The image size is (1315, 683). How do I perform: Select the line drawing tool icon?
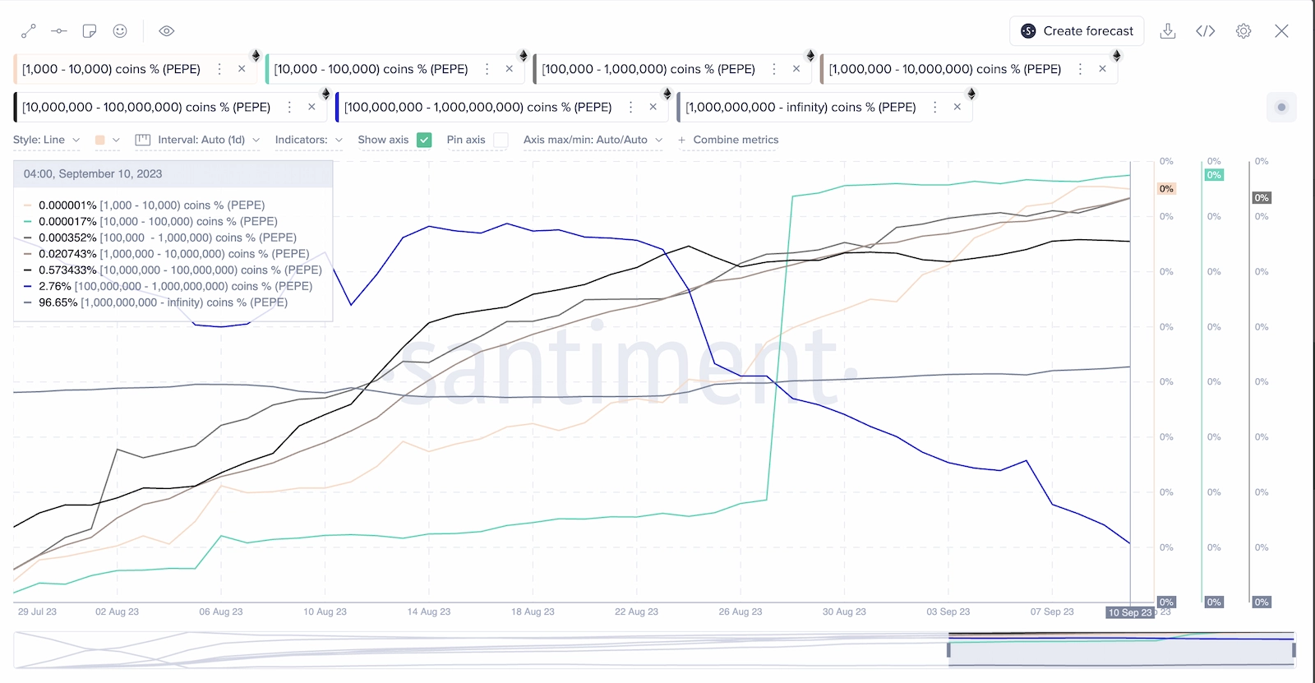(x=29, y=31)
